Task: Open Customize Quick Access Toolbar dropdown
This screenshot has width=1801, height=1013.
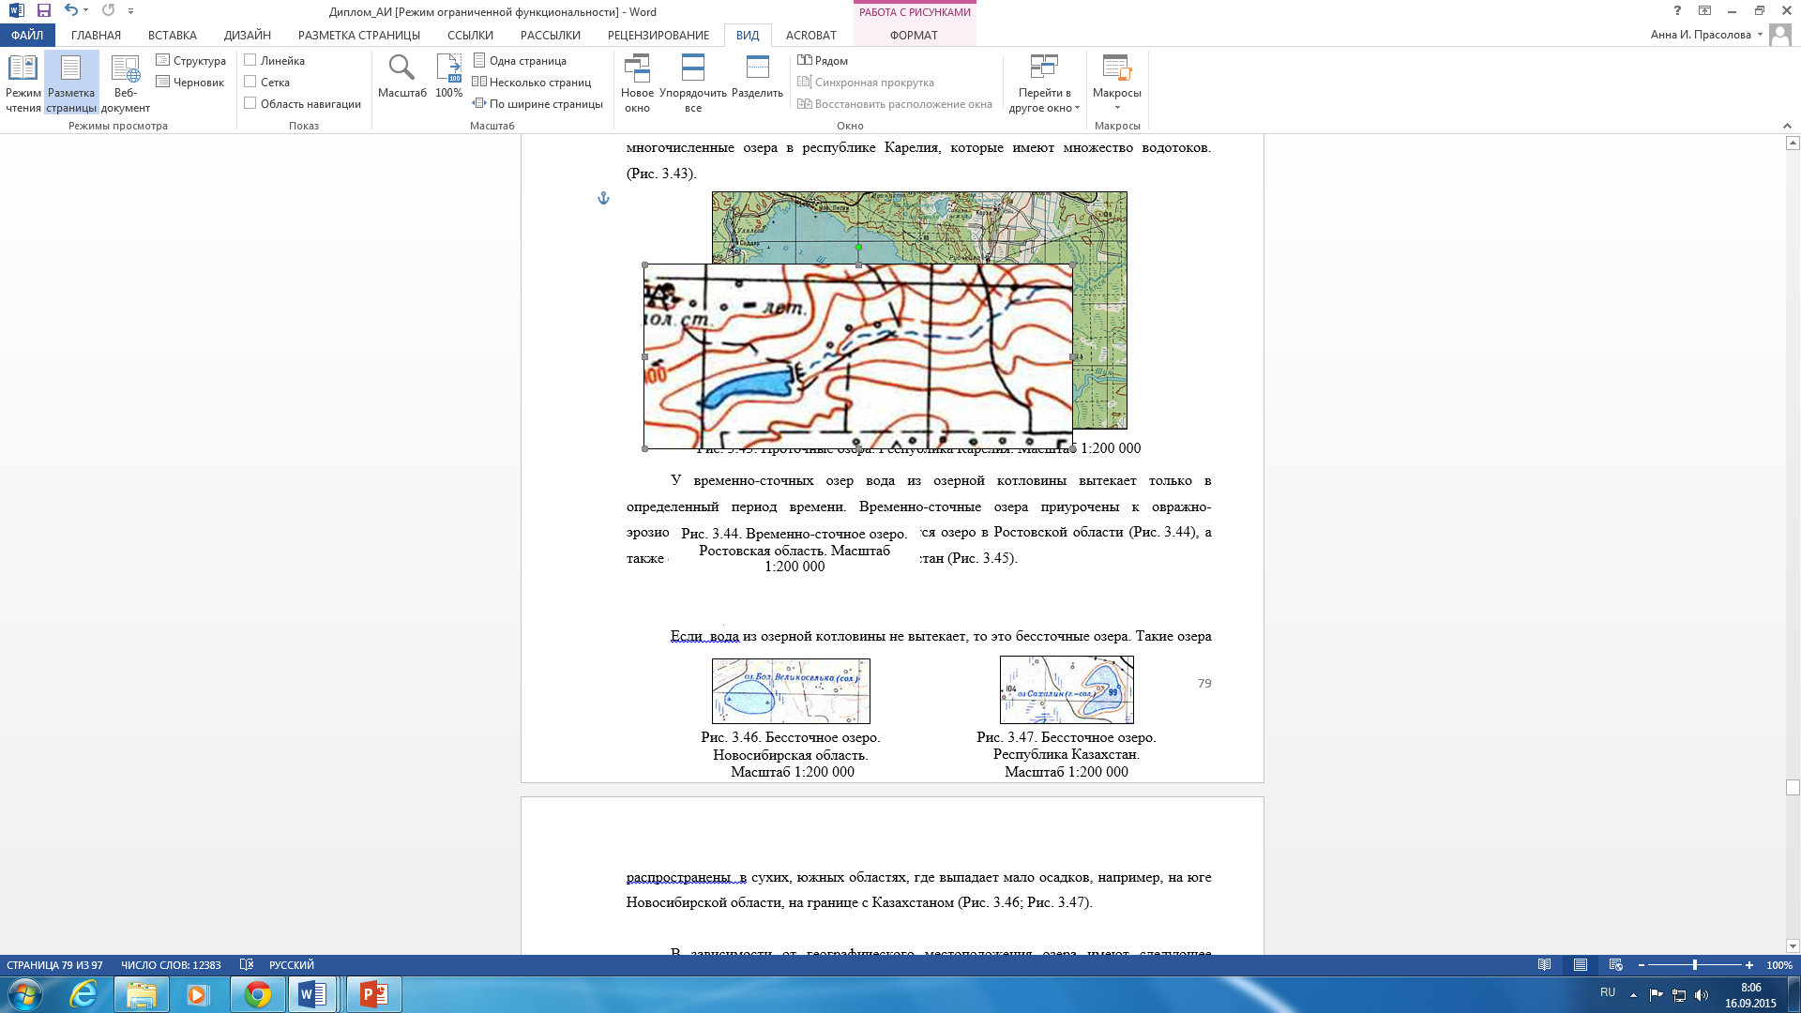Action: [130, 11]
